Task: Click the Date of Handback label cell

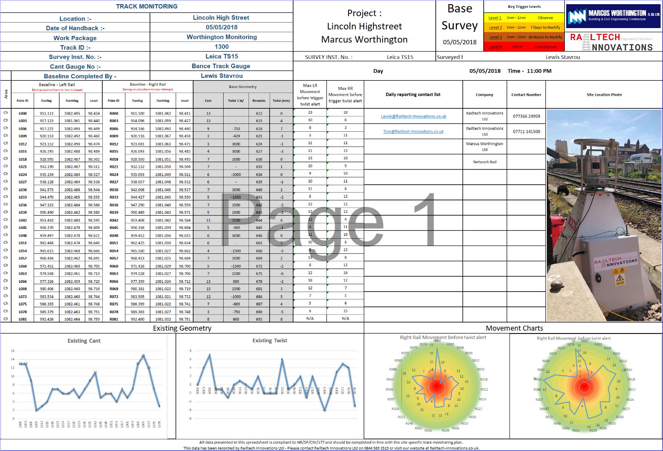Action: (75, 28)
